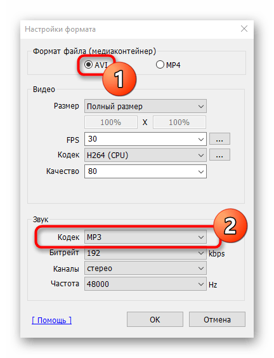Open the Каналы стерео dropdown
This screenshot has height=358, width=274.
145,268
